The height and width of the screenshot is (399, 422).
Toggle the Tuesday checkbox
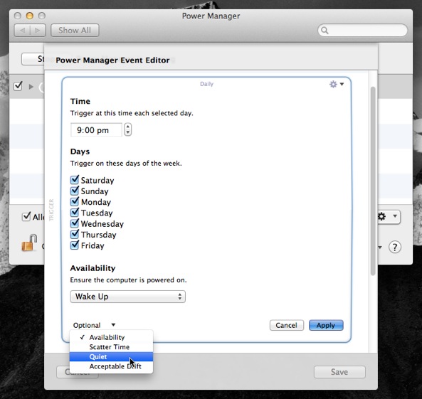pyautogui.click(x=75, y=213)
